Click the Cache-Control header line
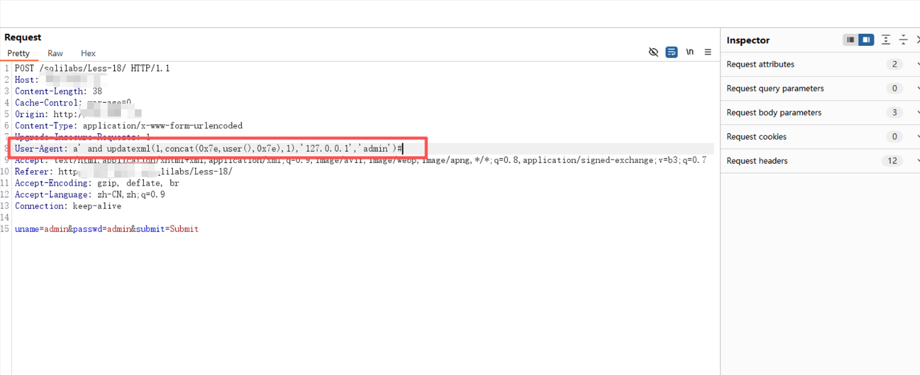Screen dimensions: 920x375 click(x=73, y=103)
